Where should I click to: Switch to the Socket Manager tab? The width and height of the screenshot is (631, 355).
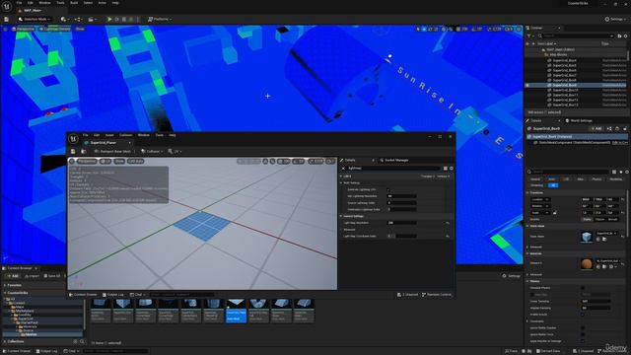[394, 160]
